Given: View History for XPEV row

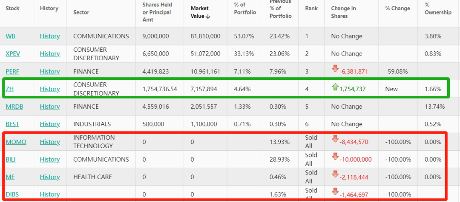Looking at the screenshot, I should [x=50, y=54].
